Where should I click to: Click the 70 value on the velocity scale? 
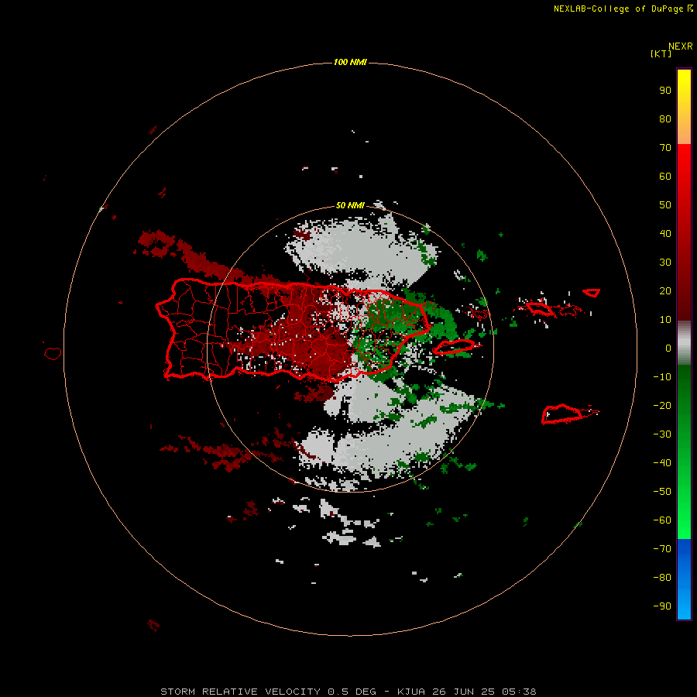[x=665, y=148]
